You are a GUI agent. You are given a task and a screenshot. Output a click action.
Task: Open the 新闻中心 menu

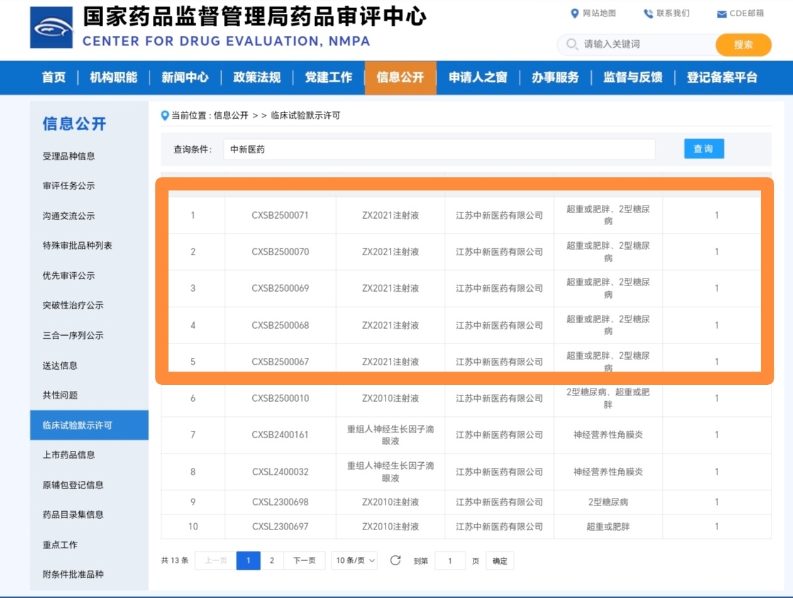[185, 77]
